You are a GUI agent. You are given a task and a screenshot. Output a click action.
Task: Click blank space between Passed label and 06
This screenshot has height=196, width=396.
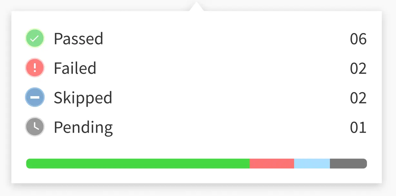tap(226, 39)
